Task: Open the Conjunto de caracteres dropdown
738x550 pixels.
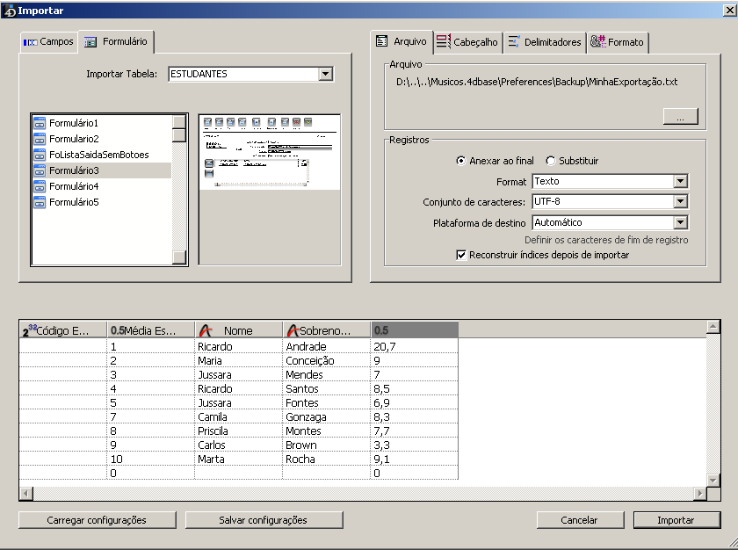Action: coord(680,202)
